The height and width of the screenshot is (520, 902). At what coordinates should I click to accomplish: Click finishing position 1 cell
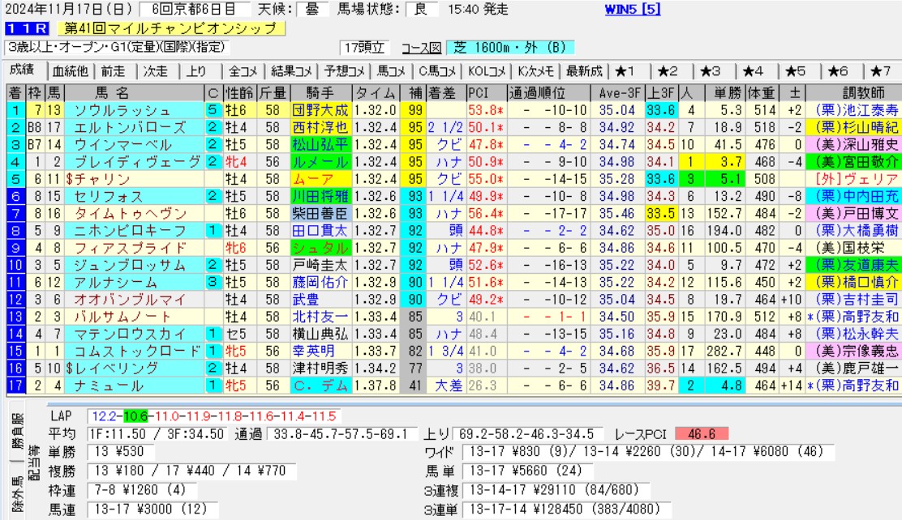point(15,110)
